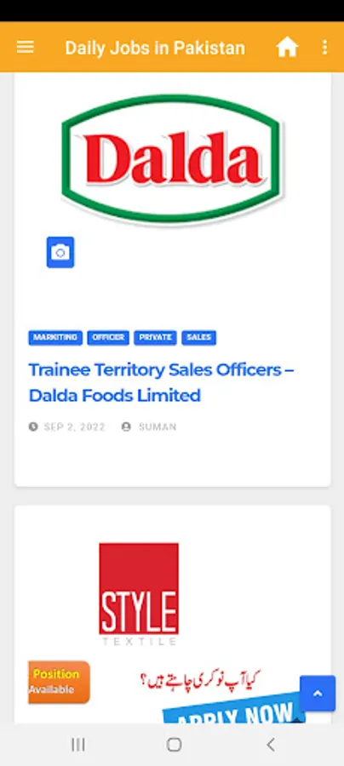Open the Style Textile logo image
Screen dimensions: 344x766
click(139, 594)
